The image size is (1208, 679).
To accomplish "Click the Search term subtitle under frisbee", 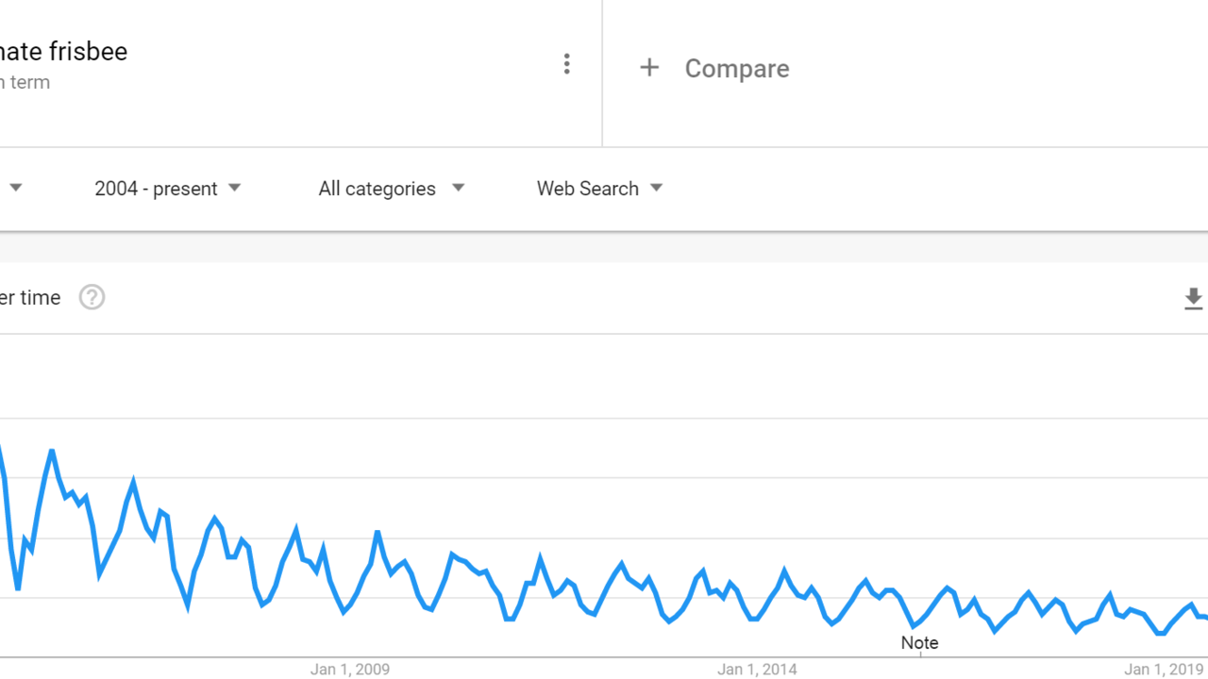I will (25, 83).
